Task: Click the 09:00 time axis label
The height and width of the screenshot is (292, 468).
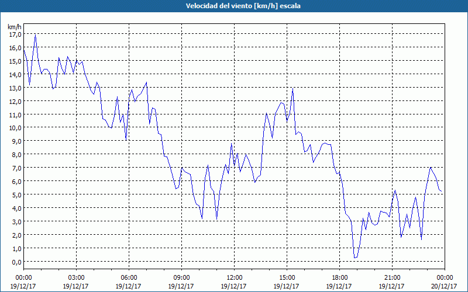Action: tap(181, 278)
